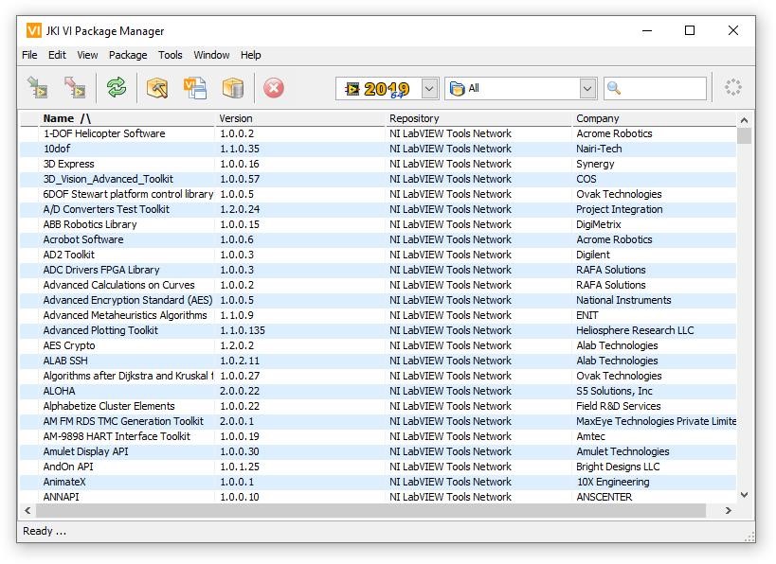Sort packages by the Name column header

(67, 118)
